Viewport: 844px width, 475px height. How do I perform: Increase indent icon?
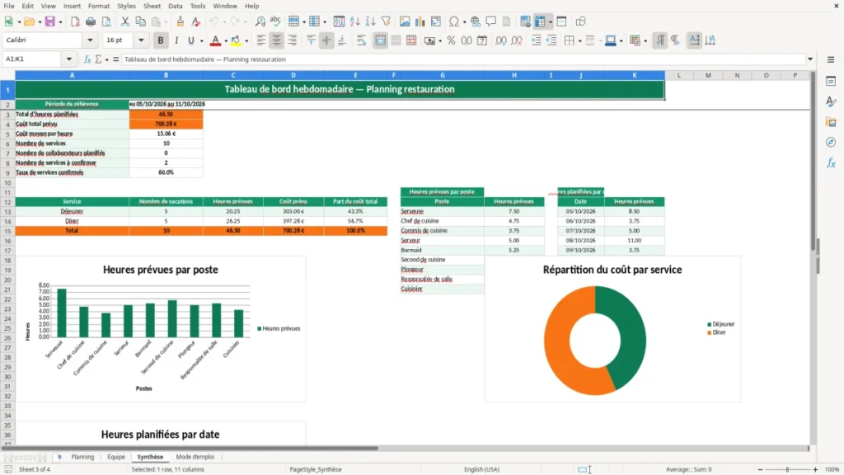[536, 40]
